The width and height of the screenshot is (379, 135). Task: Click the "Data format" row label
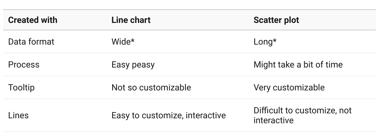31,42
